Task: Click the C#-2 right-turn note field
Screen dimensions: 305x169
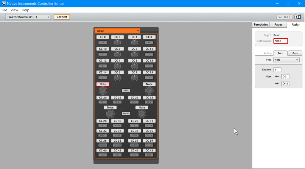Action: (x=285, y=84)
